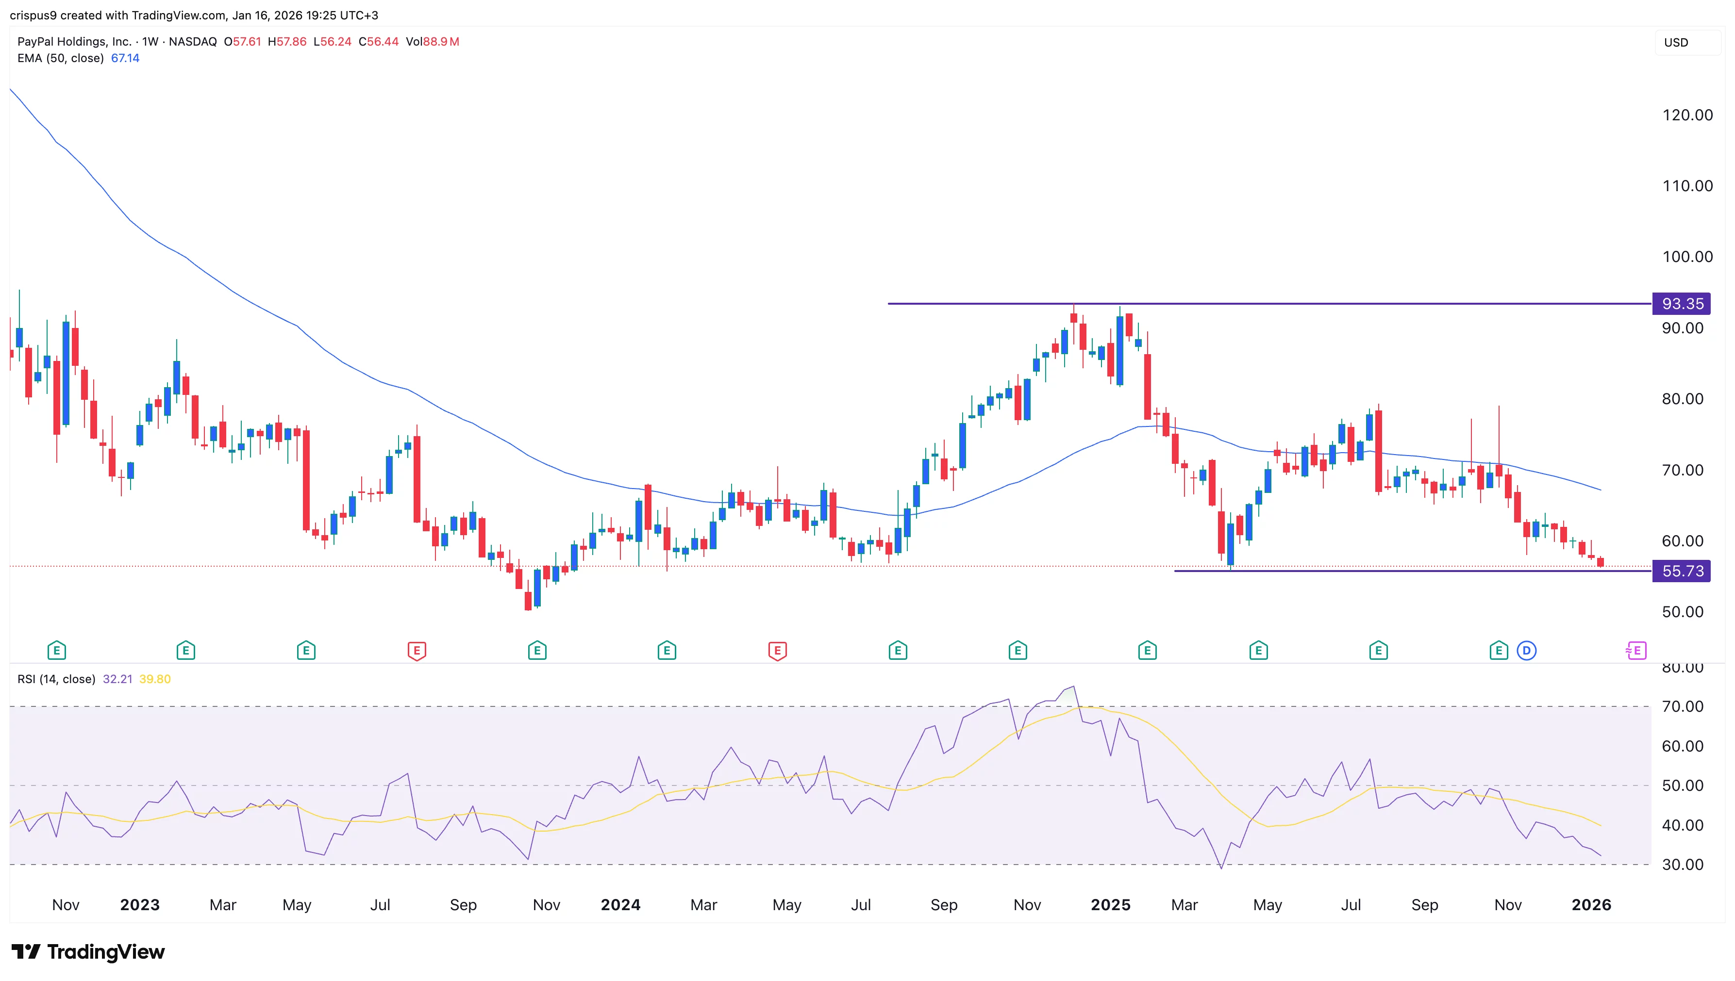This screenshot has height=981, width=1735.
Task: Click the blue dividend D icon
Action: pyautogui.click(x=1526, y=650)
